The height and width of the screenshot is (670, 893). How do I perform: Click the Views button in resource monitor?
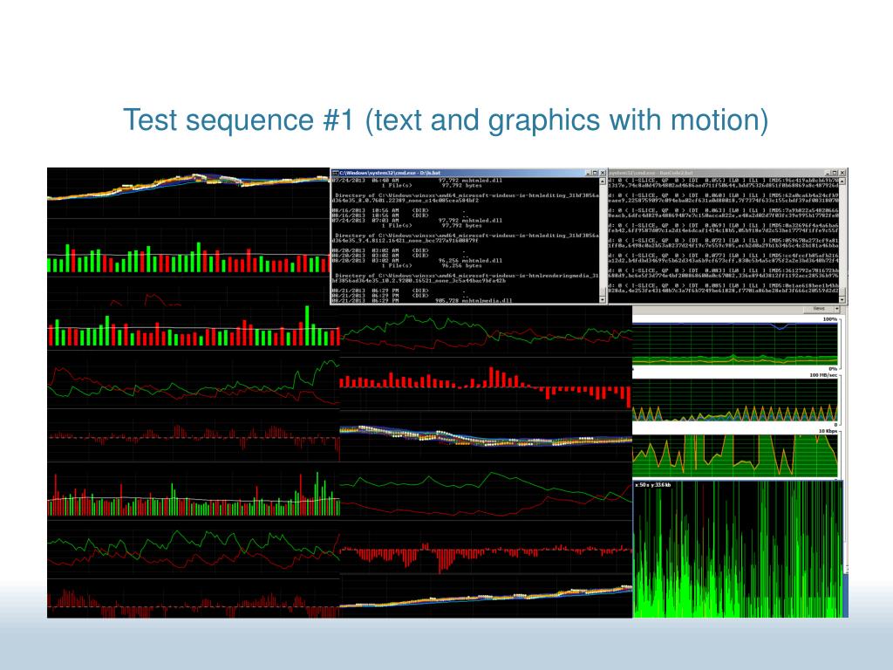[x=819, y=309]
